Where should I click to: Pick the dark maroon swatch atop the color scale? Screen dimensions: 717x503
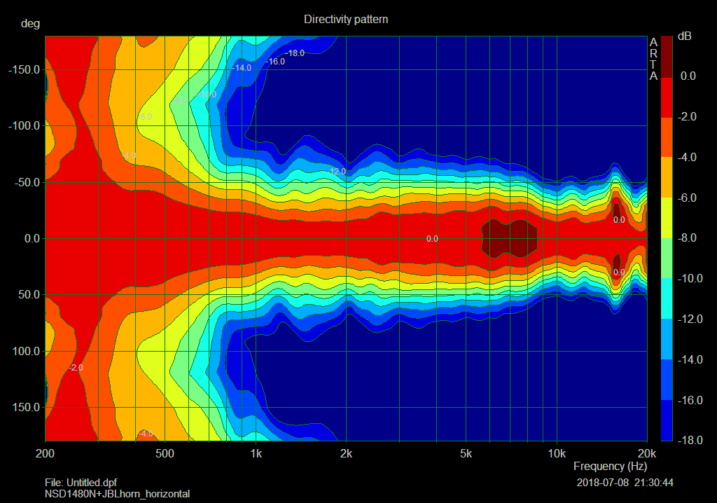pos(667,57)
